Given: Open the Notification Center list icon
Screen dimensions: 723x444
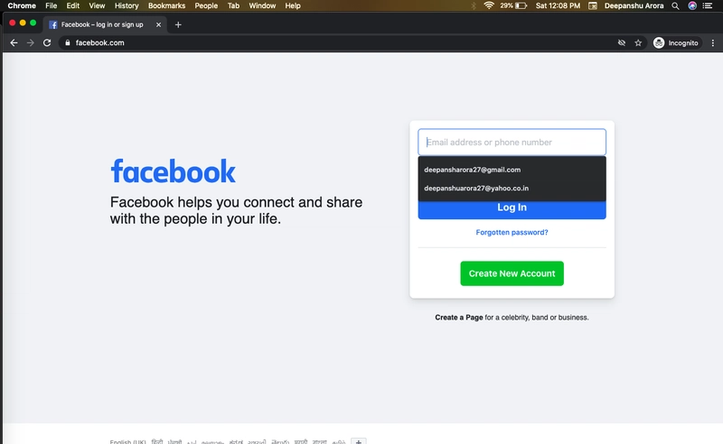Looking at the screenshot, I should [x=708, y=5].
